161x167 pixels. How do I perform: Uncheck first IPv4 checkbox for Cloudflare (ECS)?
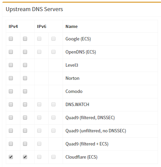pos(11,157)
